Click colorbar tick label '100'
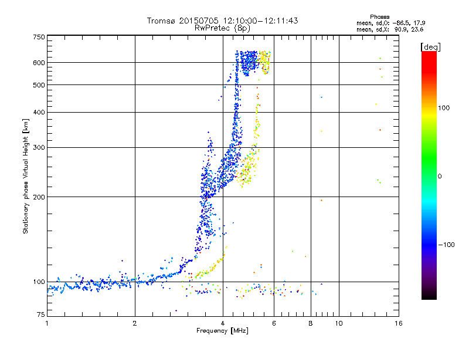Screen dimensions: 469x352 [444, 108]
